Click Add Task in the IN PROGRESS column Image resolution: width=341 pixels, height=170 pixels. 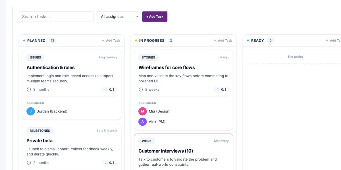[x=223, y=41]
